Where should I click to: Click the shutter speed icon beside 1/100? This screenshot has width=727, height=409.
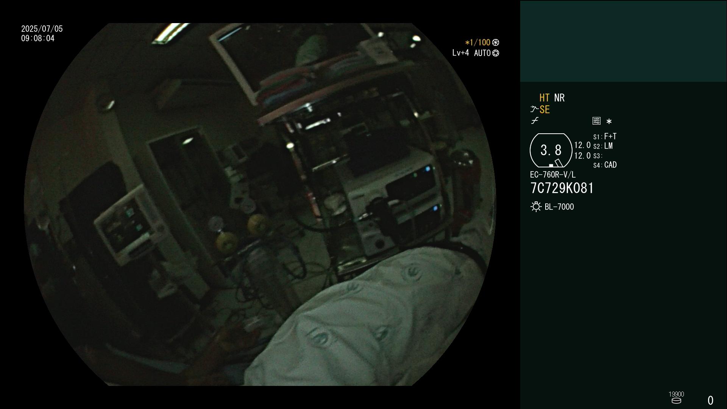(496, 42)
